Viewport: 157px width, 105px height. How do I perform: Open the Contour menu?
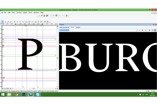pos(19,12)
